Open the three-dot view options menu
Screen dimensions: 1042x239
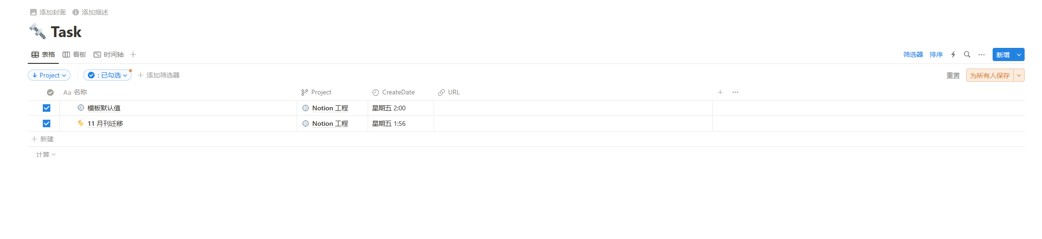pyautogui.click(x=981, y=54)
